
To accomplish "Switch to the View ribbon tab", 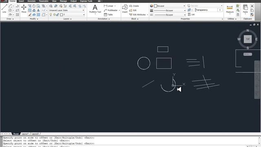I will pyautogui.click(x=54, y=1).
